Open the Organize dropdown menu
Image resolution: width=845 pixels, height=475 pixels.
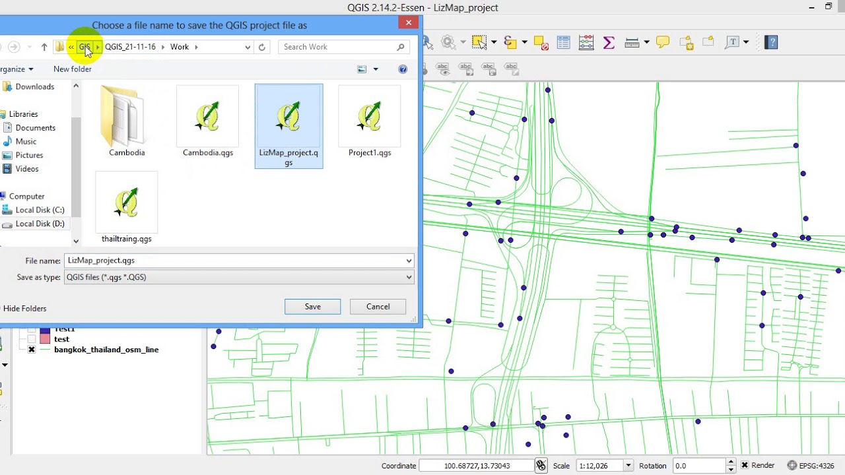click(17, 69)
